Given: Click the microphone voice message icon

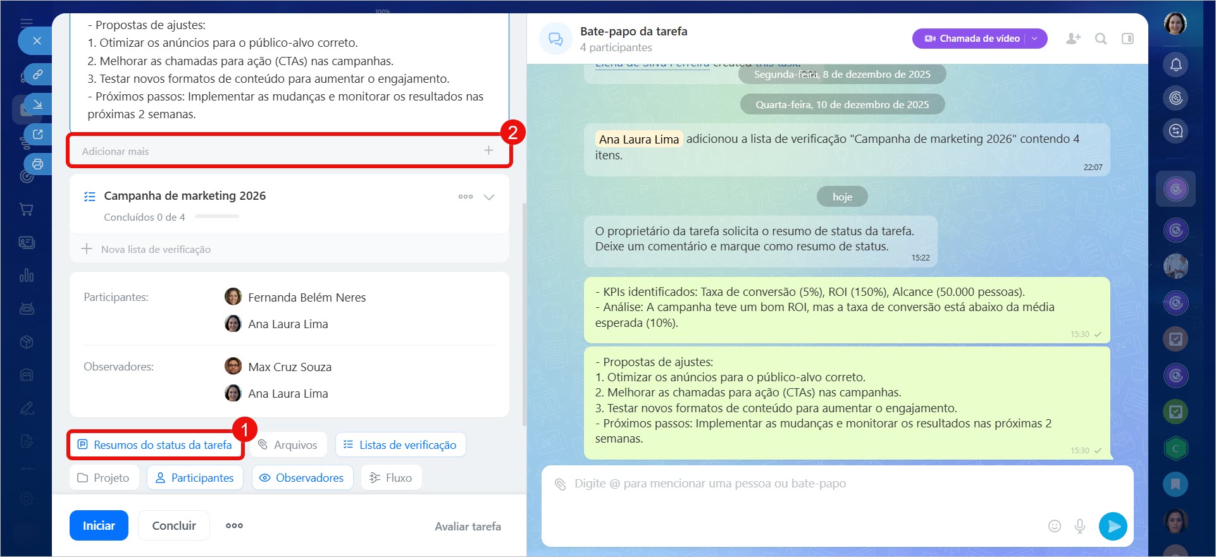Looking at the screenshot, I should click(x=1080, y=526).
